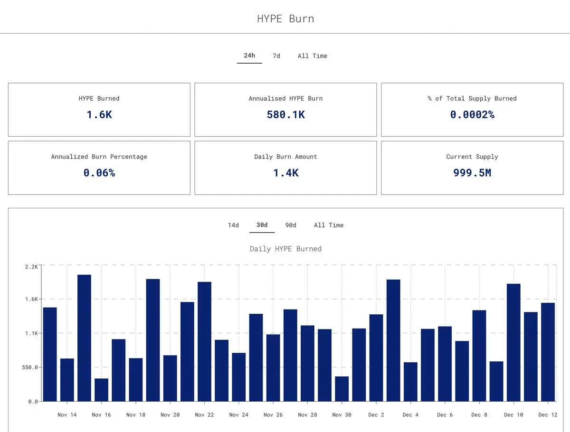570x432 pixels.
Task: Click the bar above Dec 10
Action: click(513, 342)
